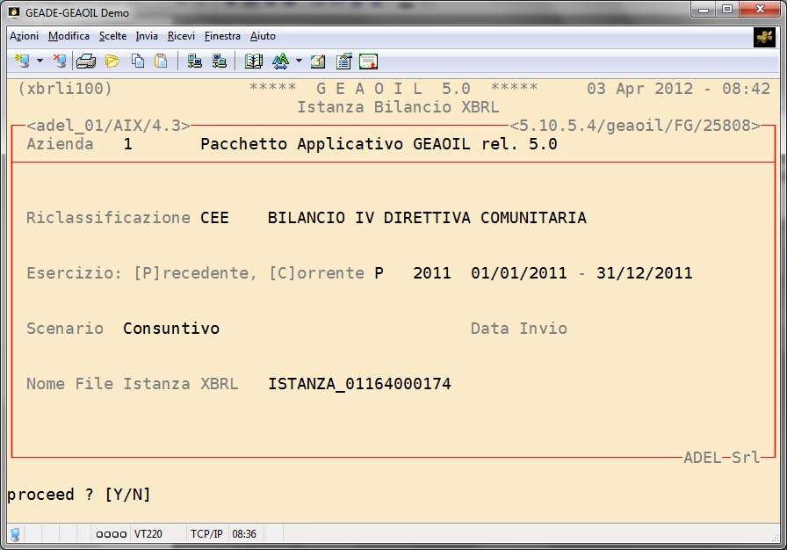Open the Aiuto menu
Screen dimensions: 787x550
click(263, 36)
